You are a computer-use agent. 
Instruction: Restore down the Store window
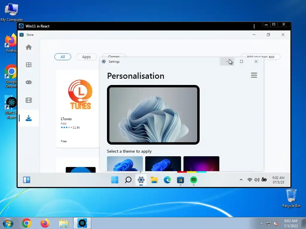tap(268, 35)
